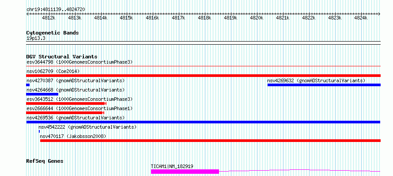The height and width of the screenshot is (176, 393).
Task: Click the red esv2666644 variant bar
Action: tap(65, 113)
